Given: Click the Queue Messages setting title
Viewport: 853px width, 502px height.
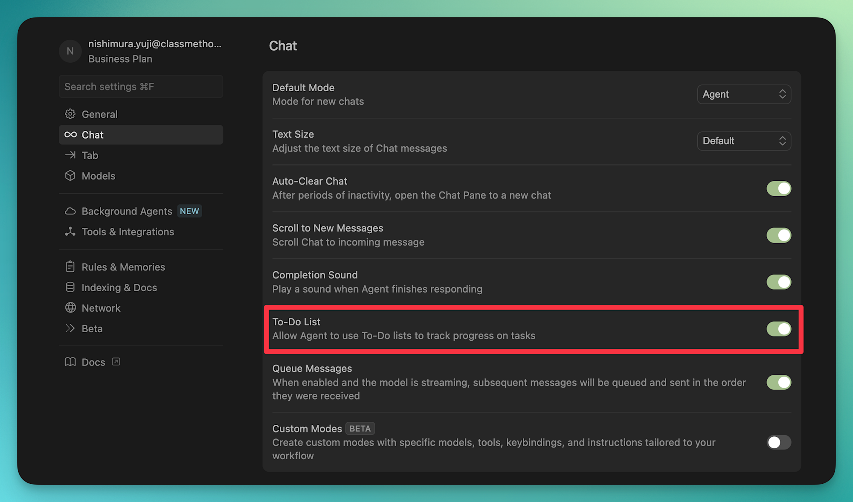Looking at the screenshot, I should [x=312, y=369].
